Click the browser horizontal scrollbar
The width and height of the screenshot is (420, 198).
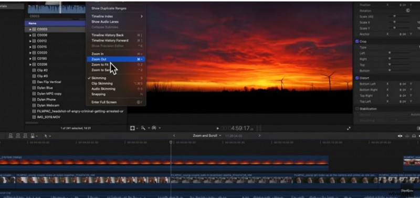point(32,123)
